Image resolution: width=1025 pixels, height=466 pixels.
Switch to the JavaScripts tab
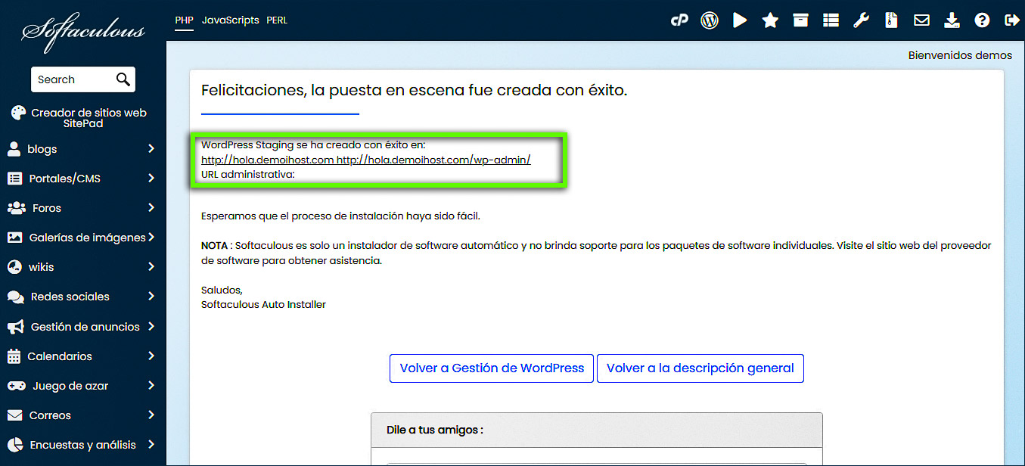[230, 20]
